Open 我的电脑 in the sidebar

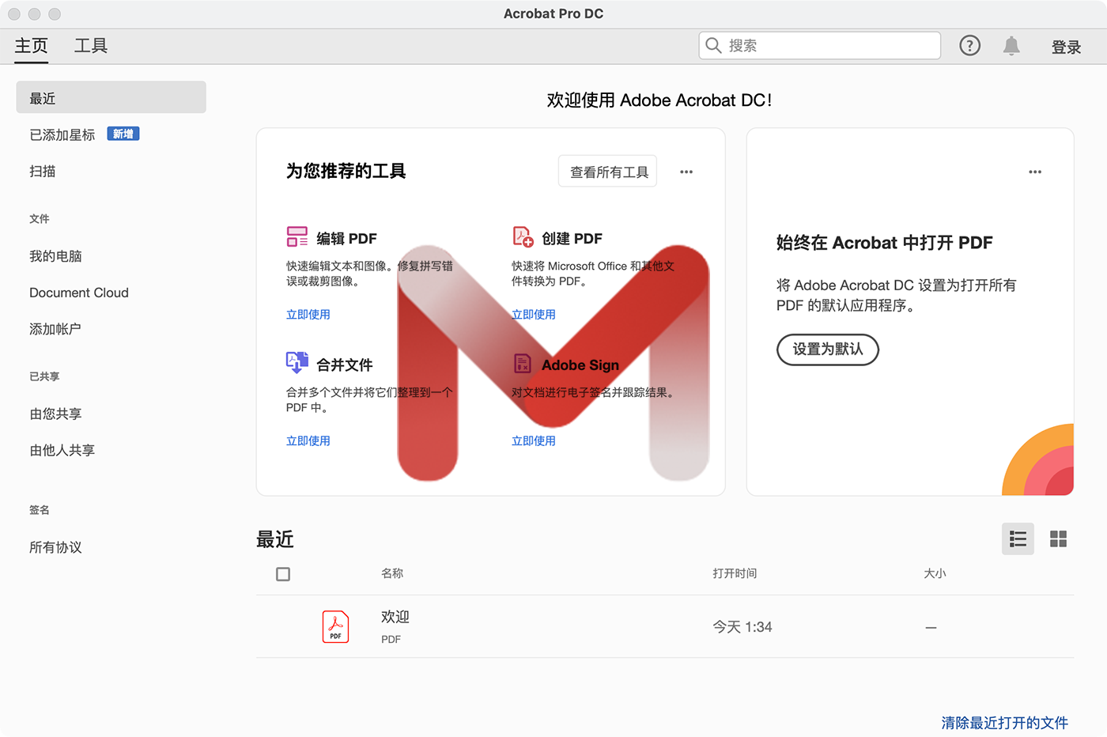(55, 256)
